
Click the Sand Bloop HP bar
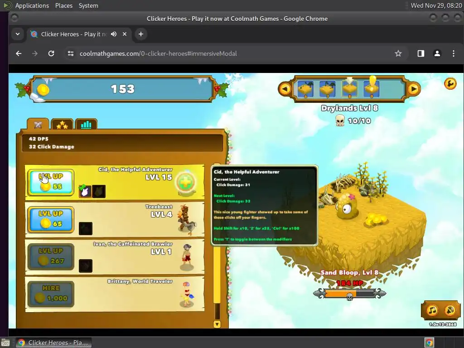click(x=349, y=294)
